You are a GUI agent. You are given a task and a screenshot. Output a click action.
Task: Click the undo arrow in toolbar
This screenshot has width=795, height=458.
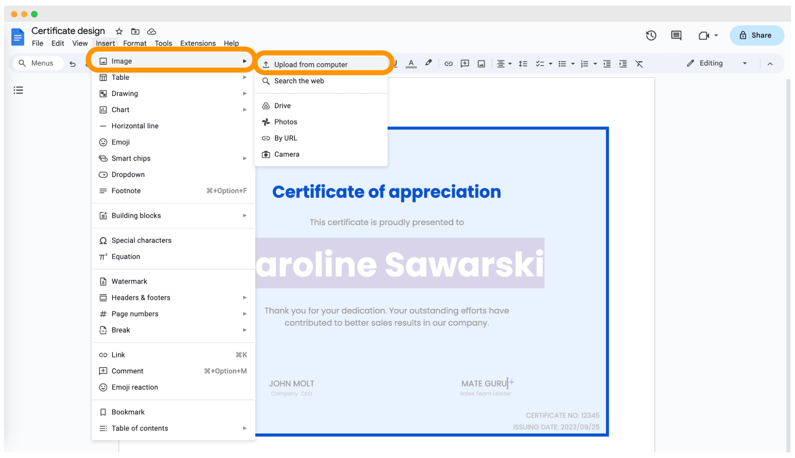[72, 64]
